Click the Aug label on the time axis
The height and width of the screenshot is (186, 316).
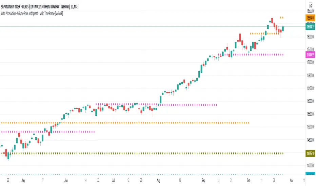pos(159,181)
